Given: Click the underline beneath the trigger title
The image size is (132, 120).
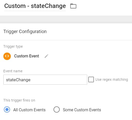Looking at the screenshot, I should point(35,11).
